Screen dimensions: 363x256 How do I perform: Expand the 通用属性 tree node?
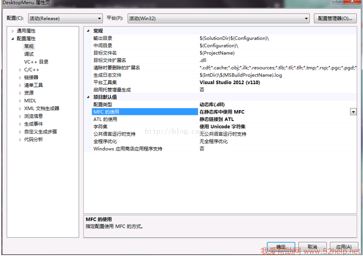coord(13,31)
